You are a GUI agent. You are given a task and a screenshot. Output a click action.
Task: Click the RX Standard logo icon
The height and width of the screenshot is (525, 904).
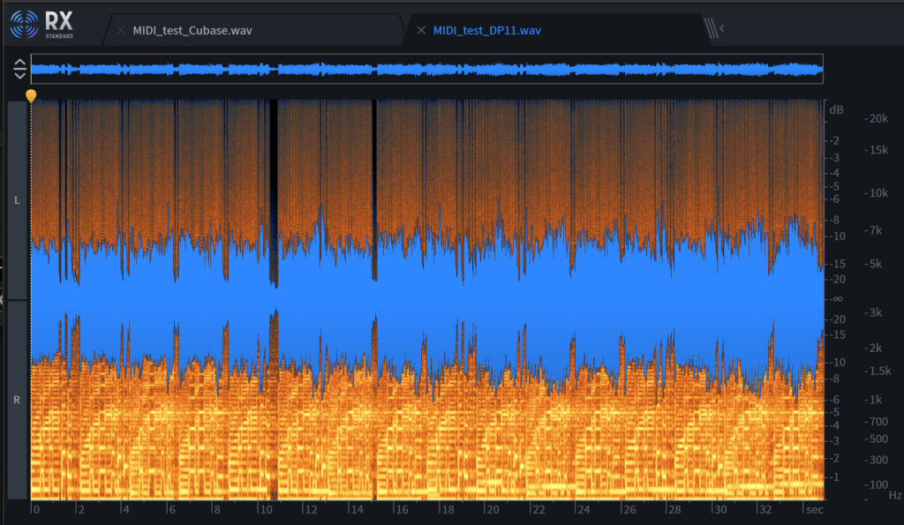point(25,24)
